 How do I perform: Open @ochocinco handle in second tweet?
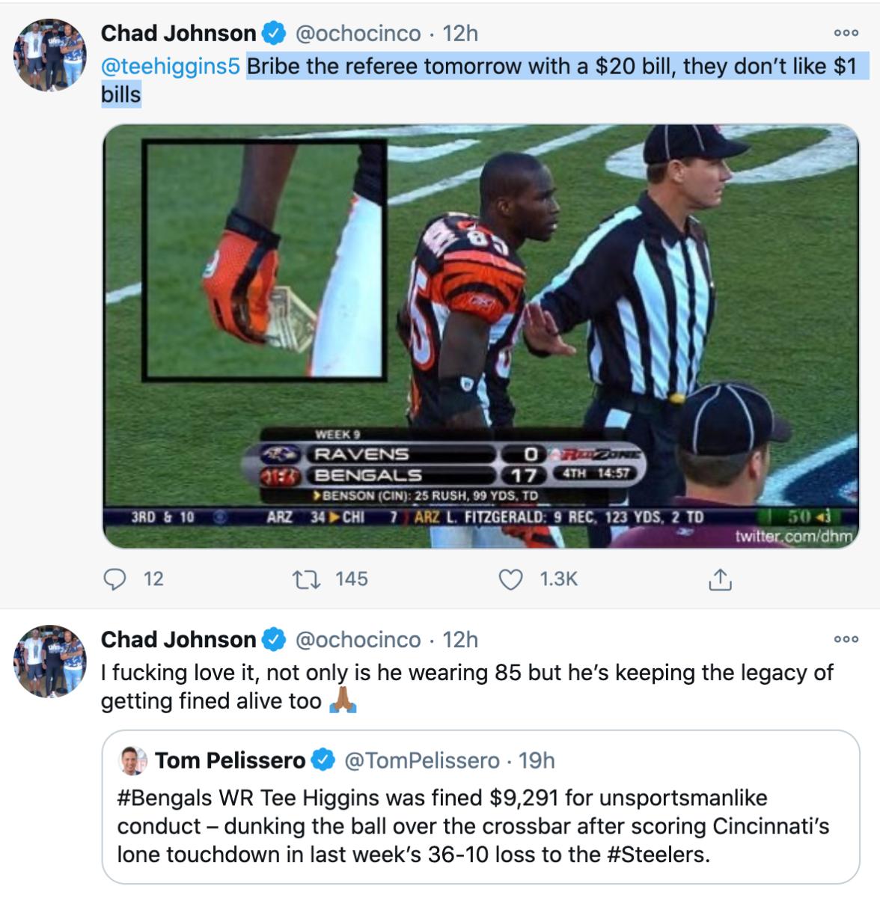358,640
